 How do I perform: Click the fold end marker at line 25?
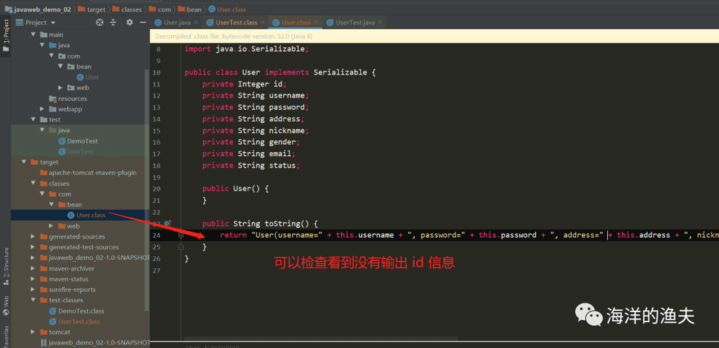[180, 247]
